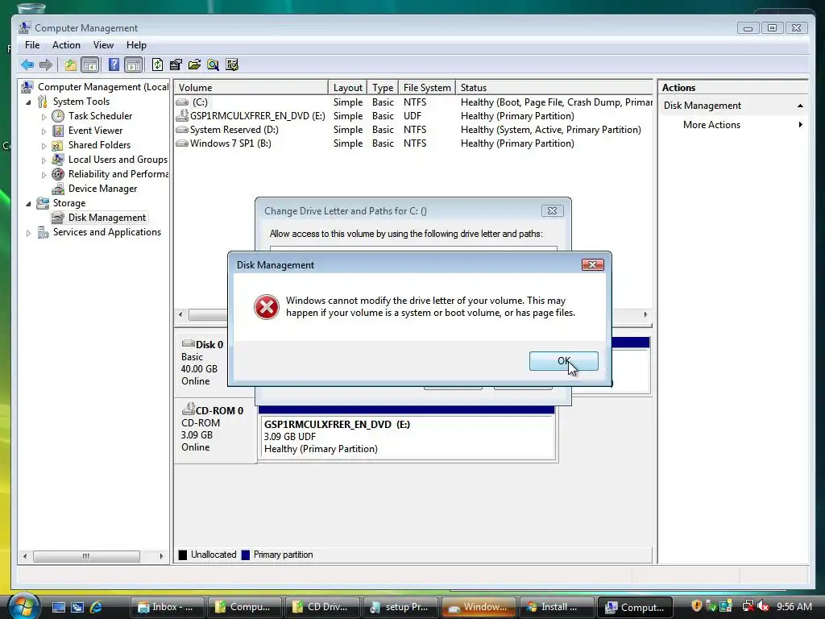The image size is (825, 619).
Task: Expand the Event Viewer node
Action: 44,131
